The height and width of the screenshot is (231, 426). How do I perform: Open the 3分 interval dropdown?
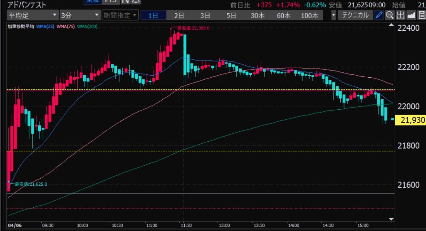point(79,16)
